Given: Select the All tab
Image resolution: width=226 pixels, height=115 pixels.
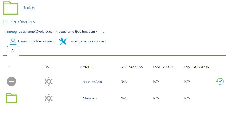Looking at the screenshot, I should [13, 51].
